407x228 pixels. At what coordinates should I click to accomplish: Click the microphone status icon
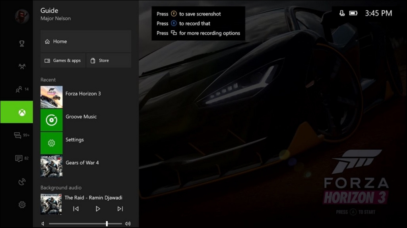(342, 13)
